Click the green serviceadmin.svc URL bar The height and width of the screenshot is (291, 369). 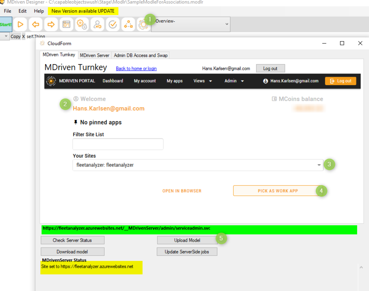[x=199, y=229]
